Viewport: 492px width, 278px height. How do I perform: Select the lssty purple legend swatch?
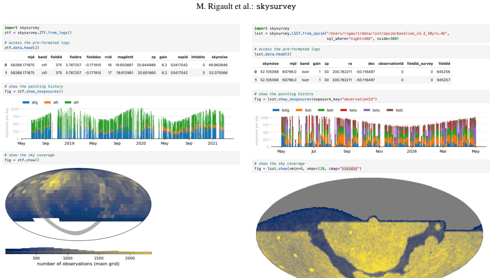click(367, 110)
